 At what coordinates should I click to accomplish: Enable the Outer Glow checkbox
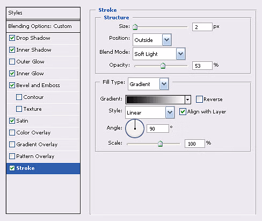[12, 62]
